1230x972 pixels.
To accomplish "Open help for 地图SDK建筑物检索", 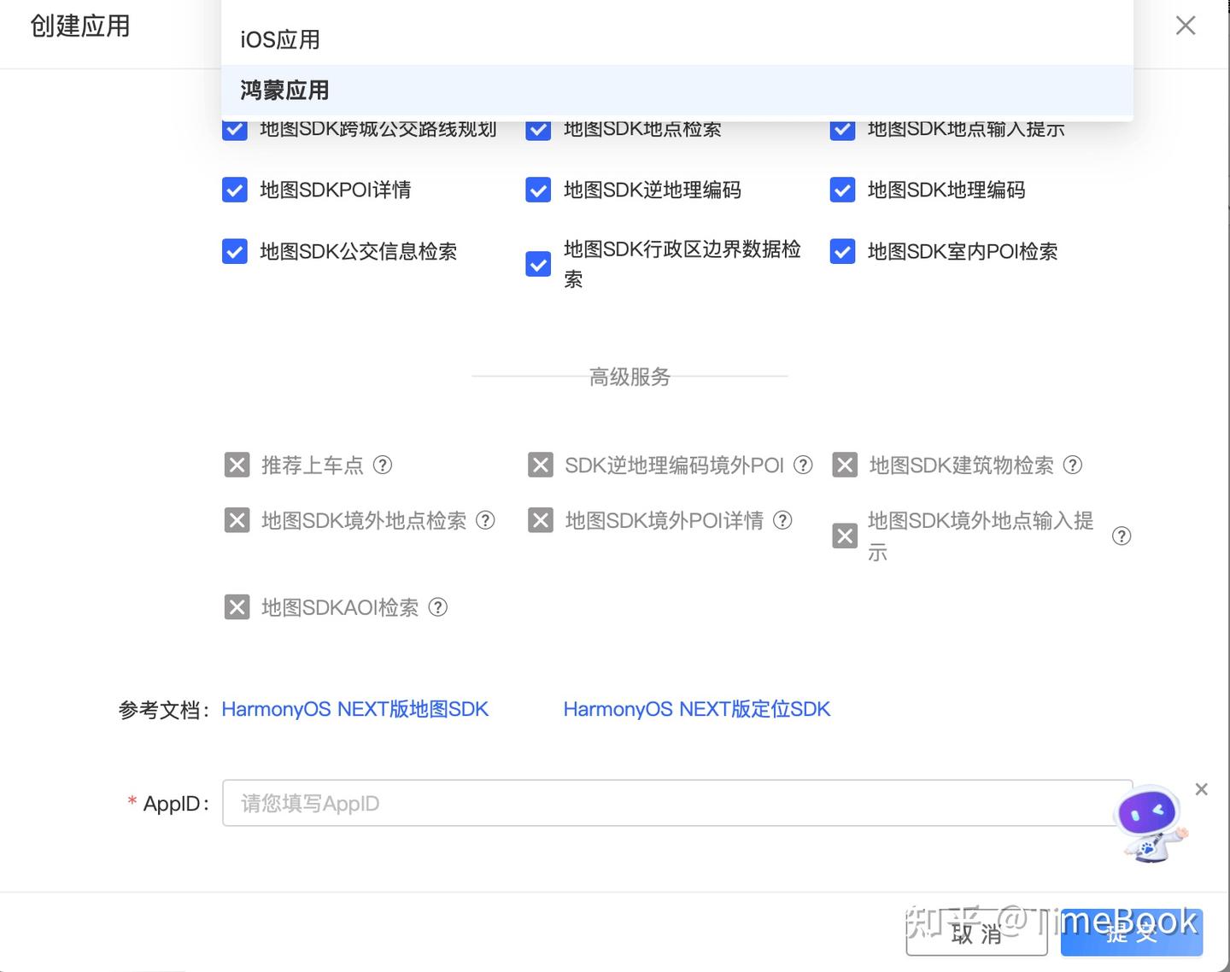I will (x=1073, y=465).
